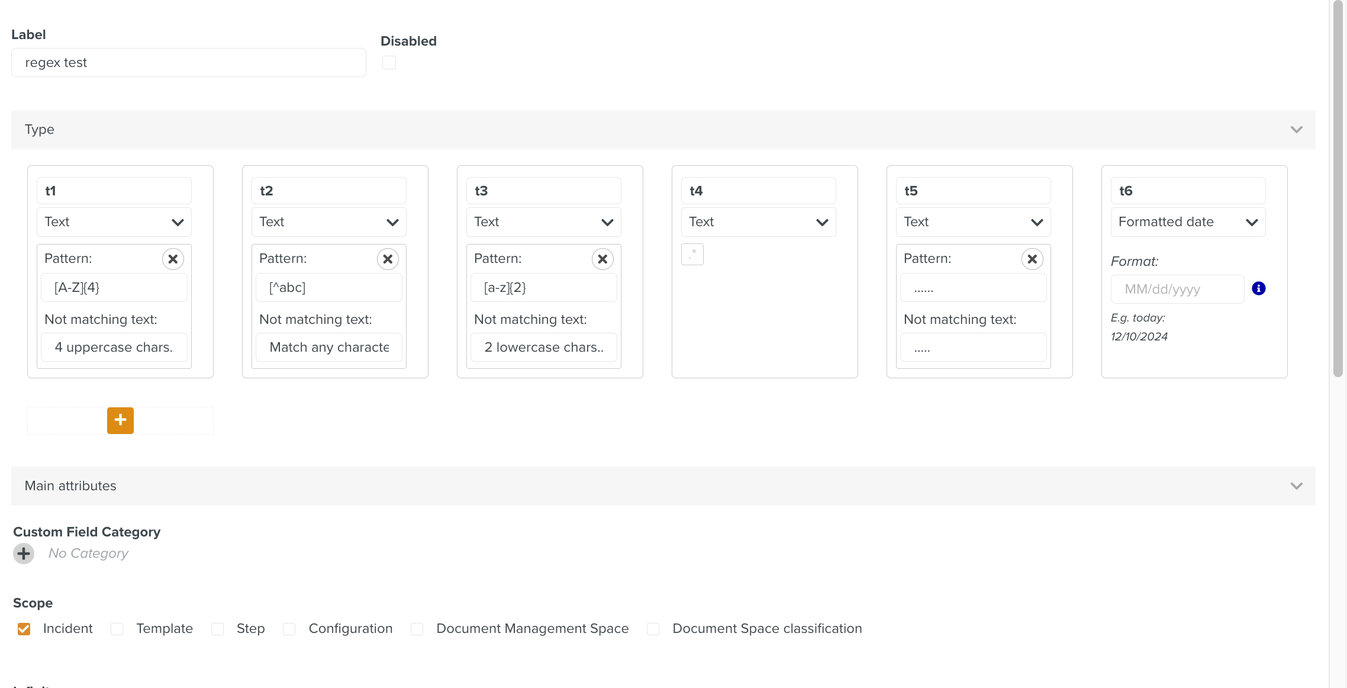
Task: Click the t3 name field
Action: (x=544, y=191)
